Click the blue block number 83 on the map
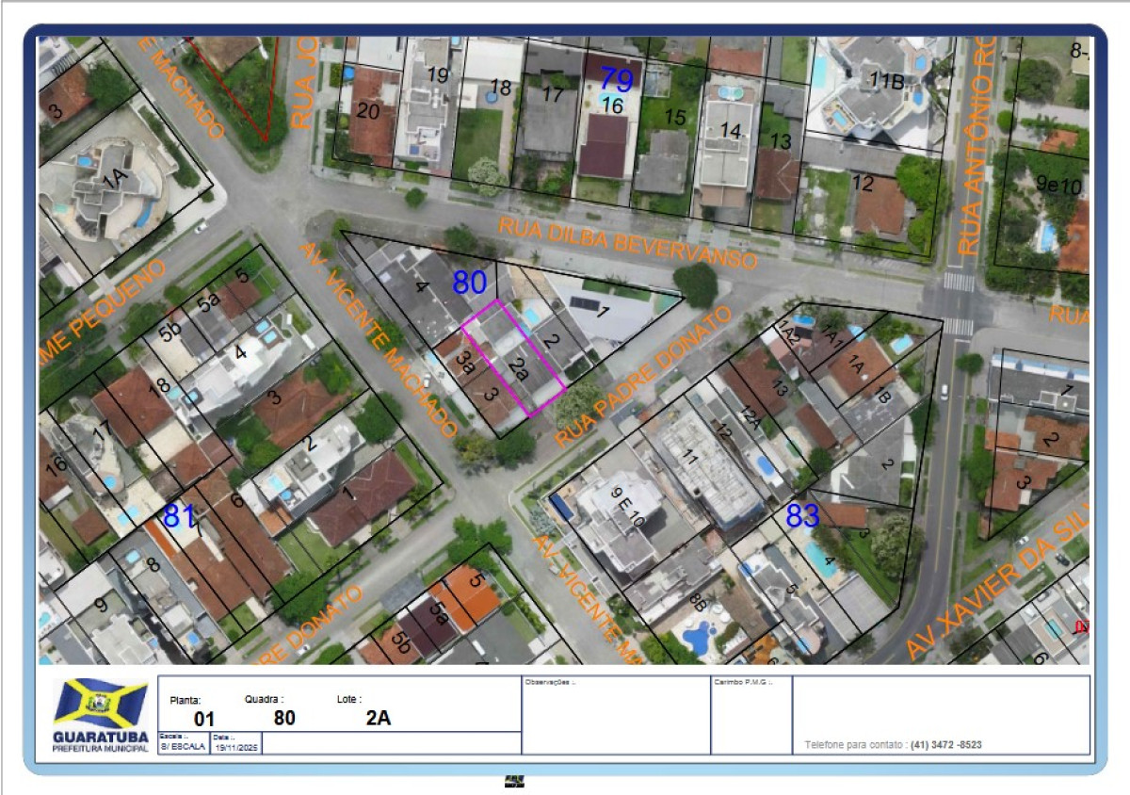1130x795 pixels. (802, 515)
